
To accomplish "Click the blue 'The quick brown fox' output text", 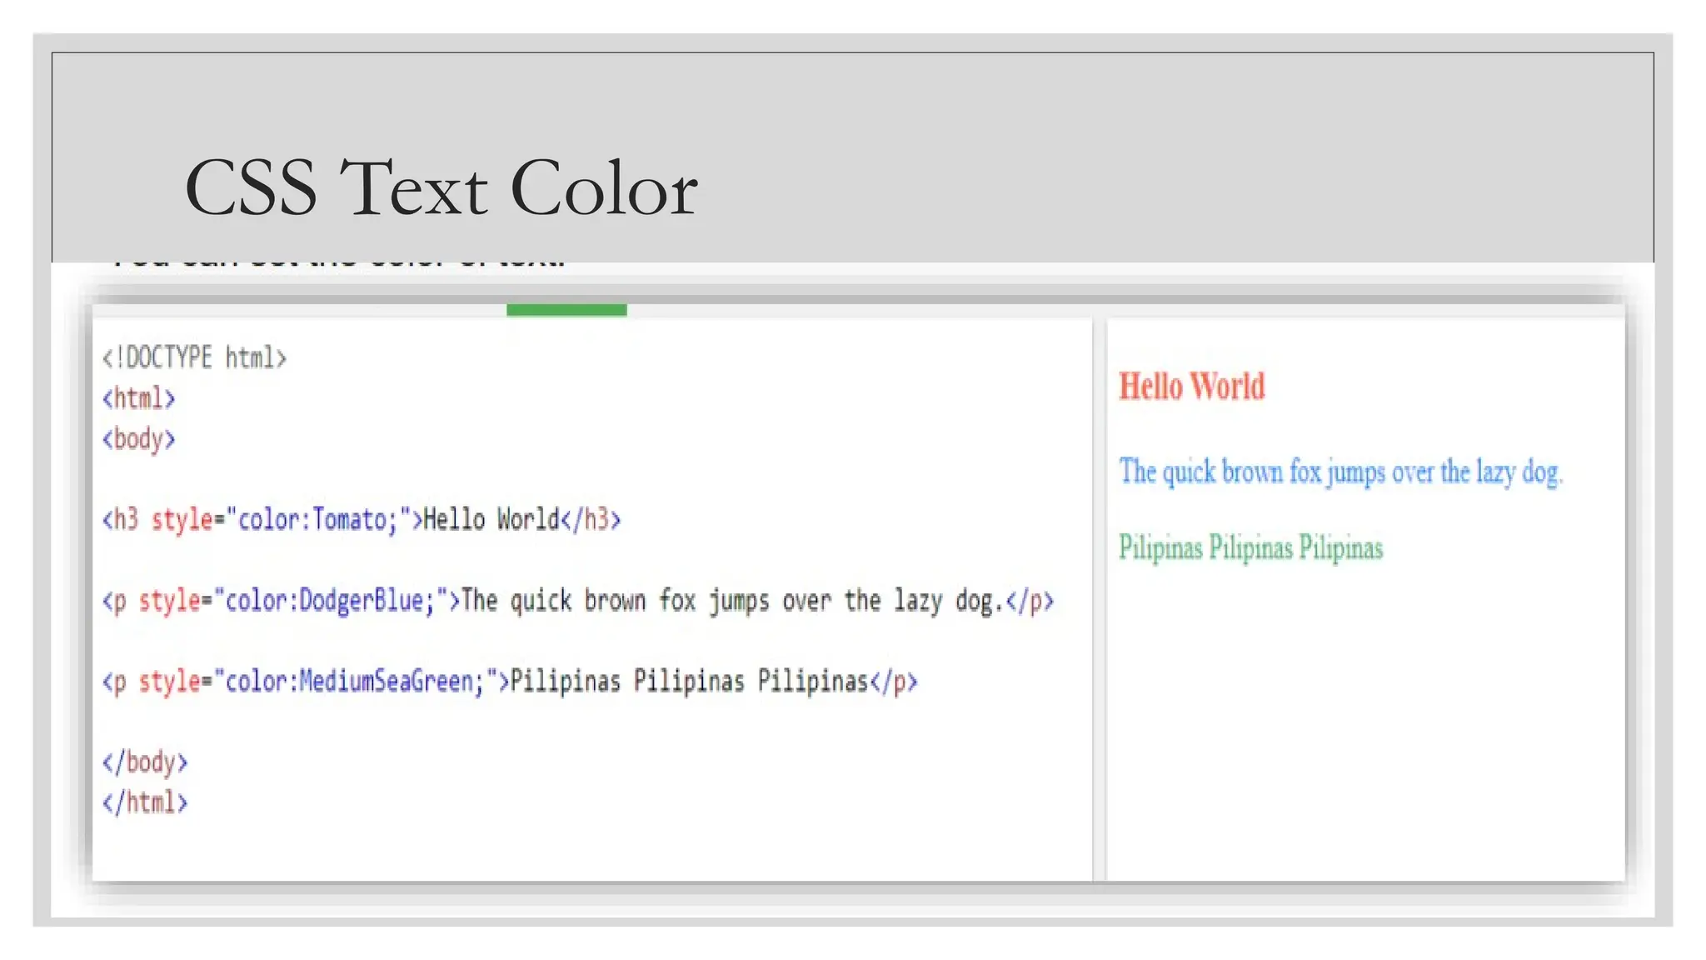I will click(1341, 472).
